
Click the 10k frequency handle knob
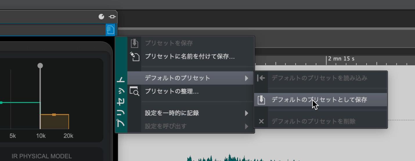pos(40,66)
